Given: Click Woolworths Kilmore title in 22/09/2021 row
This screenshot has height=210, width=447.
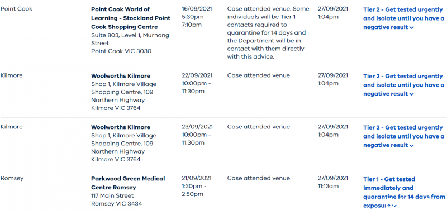Looking at the screenshot, I should coord(121,76).
